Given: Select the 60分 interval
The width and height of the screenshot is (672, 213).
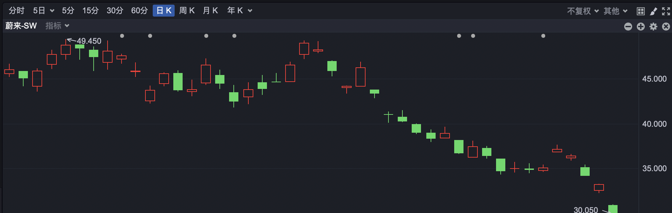Looking at the screenshot, I should tap(139, 11).
